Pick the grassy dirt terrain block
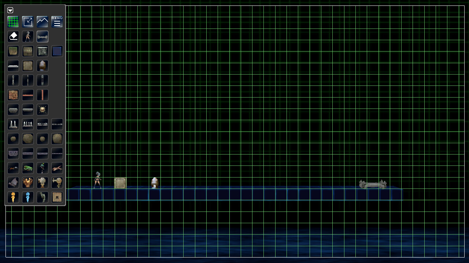Screen dimensions: 469x263 13,51
